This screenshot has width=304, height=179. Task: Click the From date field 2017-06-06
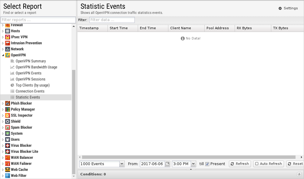152,164
